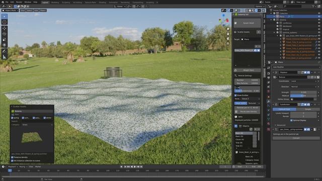Select the Scale tool
Screen dimensions: 322x181
click(x=5, y=40)
